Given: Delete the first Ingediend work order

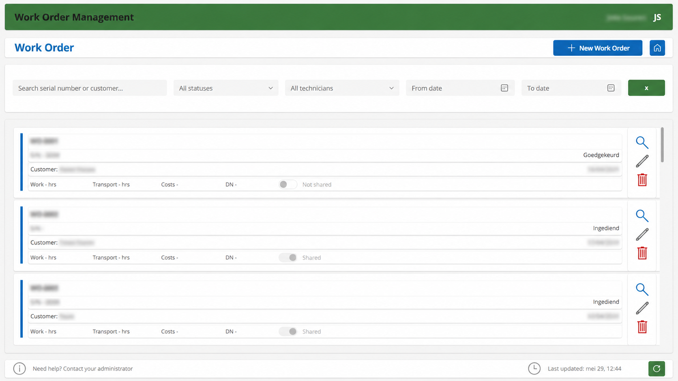Looking at the screenshot, I should coord(642,253).
